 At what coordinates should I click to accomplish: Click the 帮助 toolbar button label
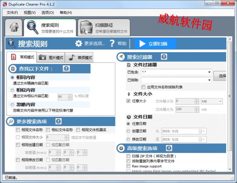[x=122, y=43]
